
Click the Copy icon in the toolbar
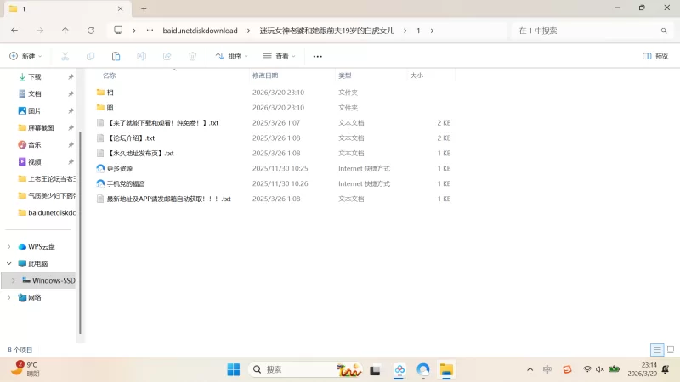click(90, 56)
